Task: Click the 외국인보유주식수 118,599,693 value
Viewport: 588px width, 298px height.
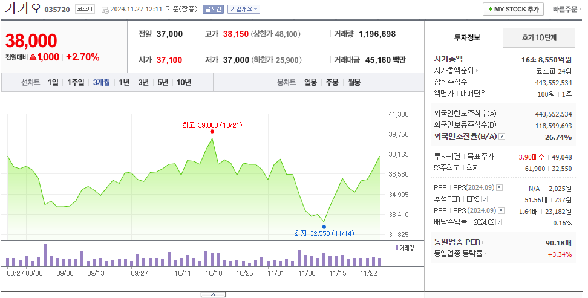Action: (554, 126)
